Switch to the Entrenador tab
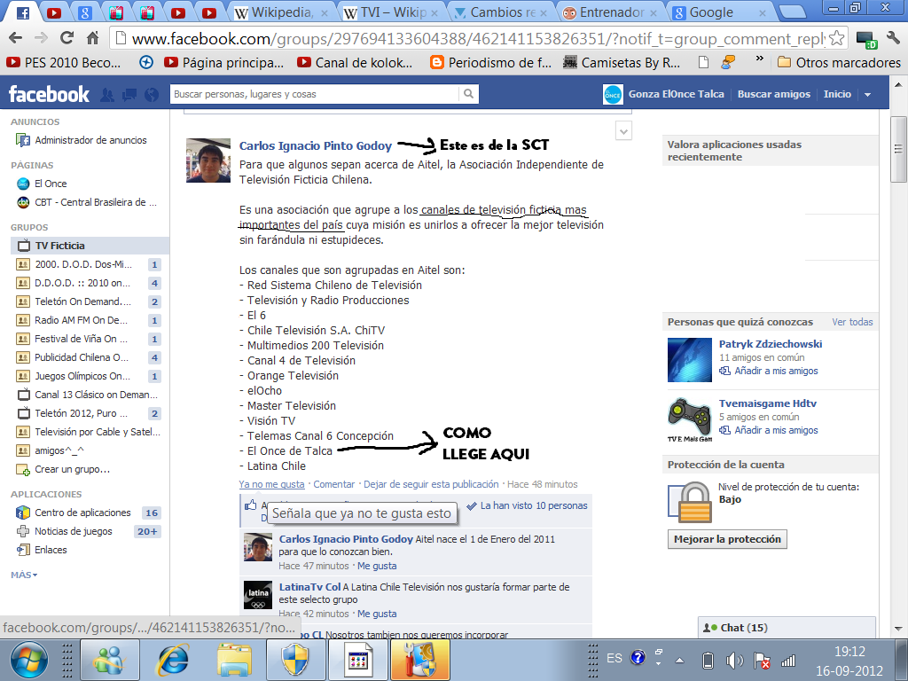 pos(612,12)
